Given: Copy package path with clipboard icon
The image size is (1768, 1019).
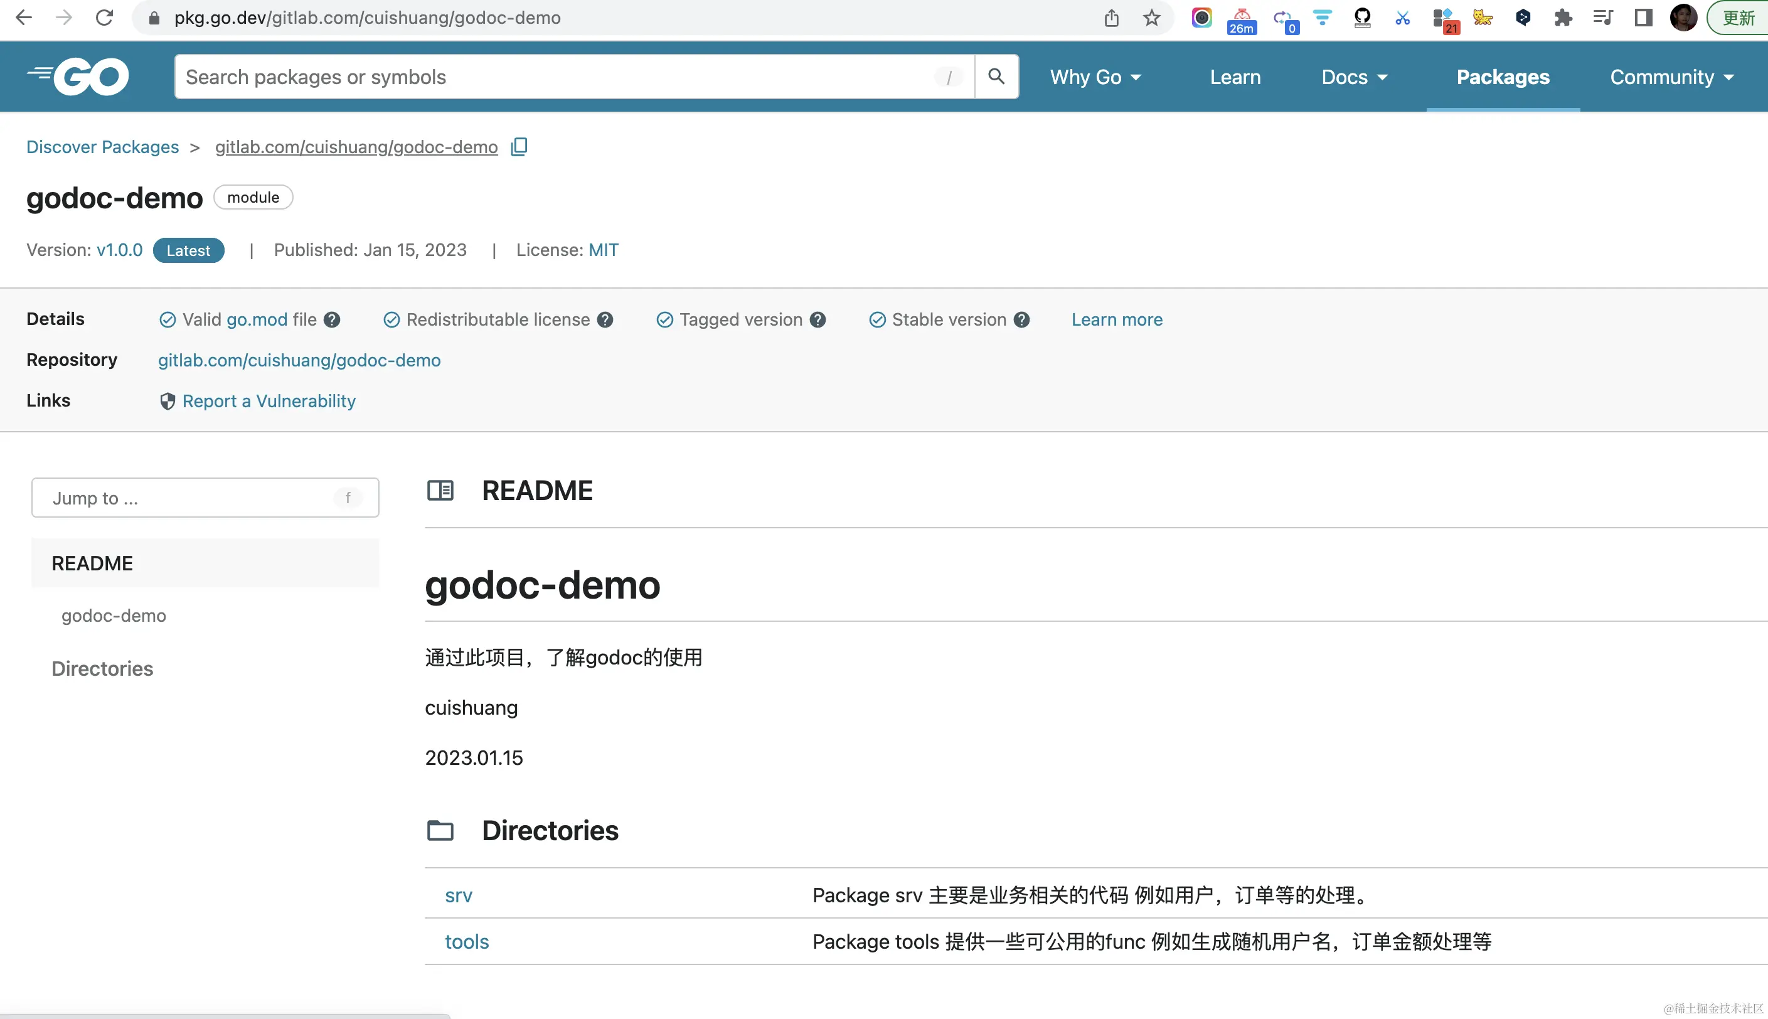Looking at the screenshot, I should (x=519, y=147).
